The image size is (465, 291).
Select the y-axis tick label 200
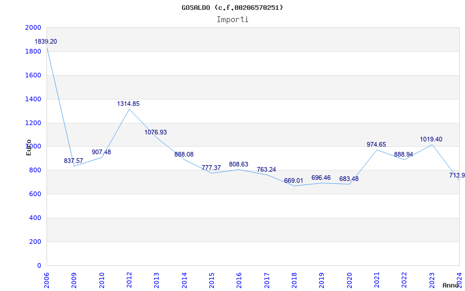pyautogui.click(x=35, y=242)
